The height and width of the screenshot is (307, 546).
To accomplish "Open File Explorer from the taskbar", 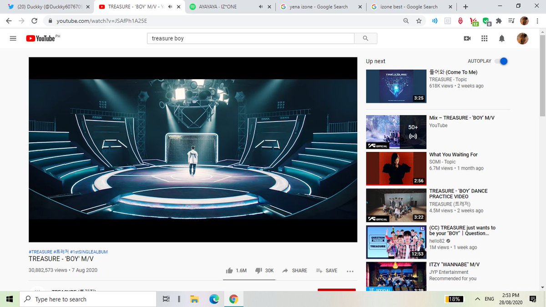I will pos(194,299).
